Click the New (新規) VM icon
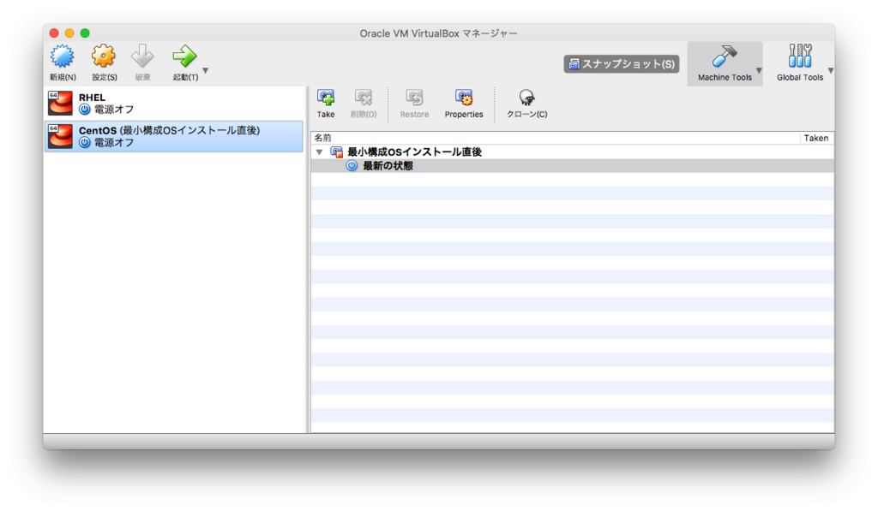878x511 pixels. point(62,56)
